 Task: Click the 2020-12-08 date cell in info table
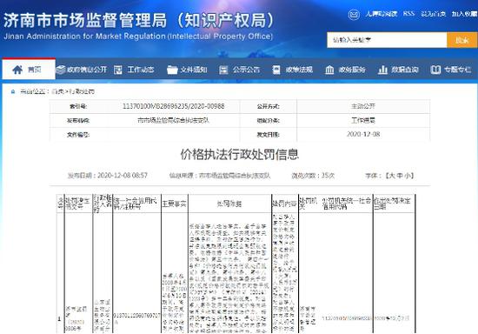[x=363, y=134]
